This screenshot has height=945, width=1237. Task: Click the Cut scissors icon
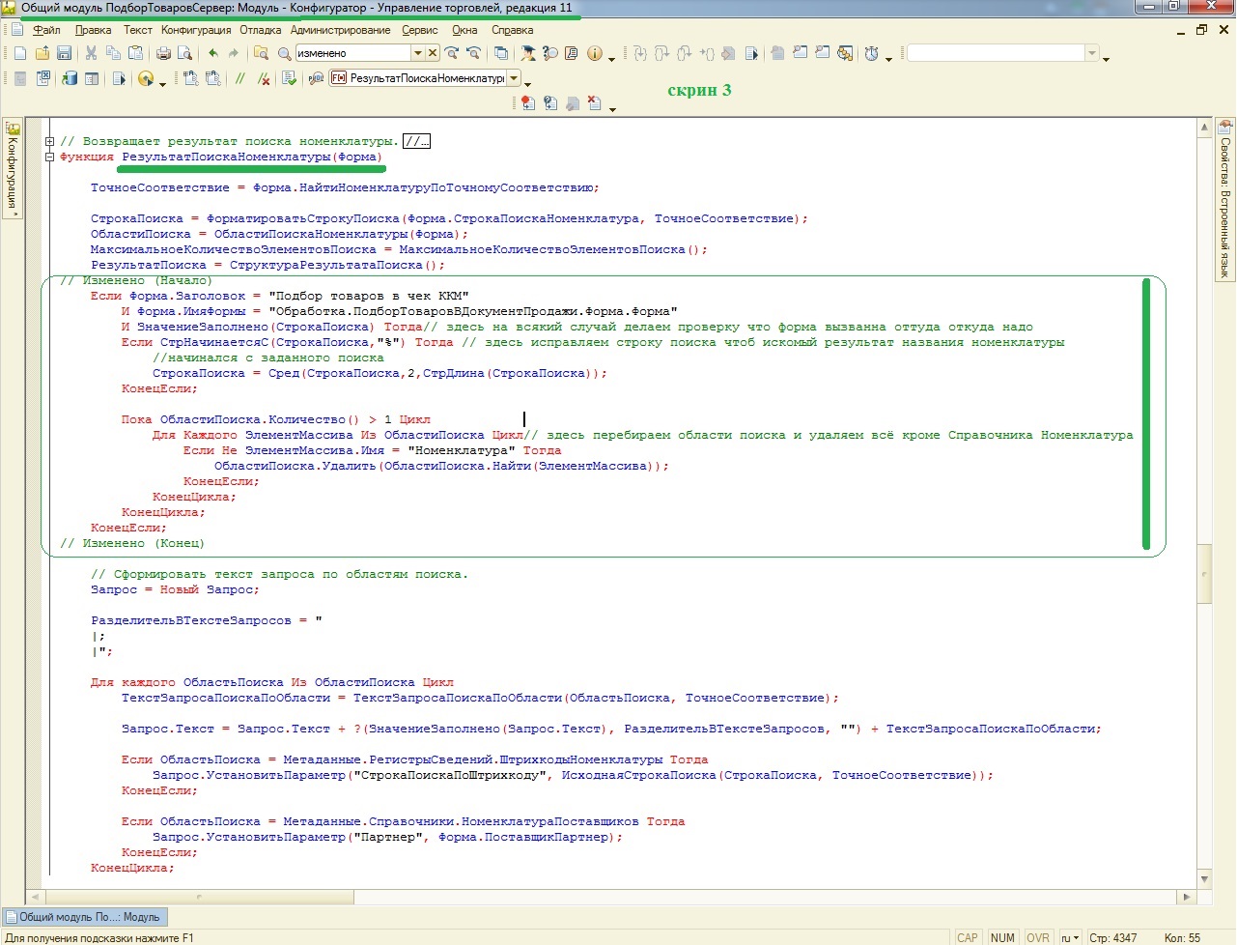point(91,53)
